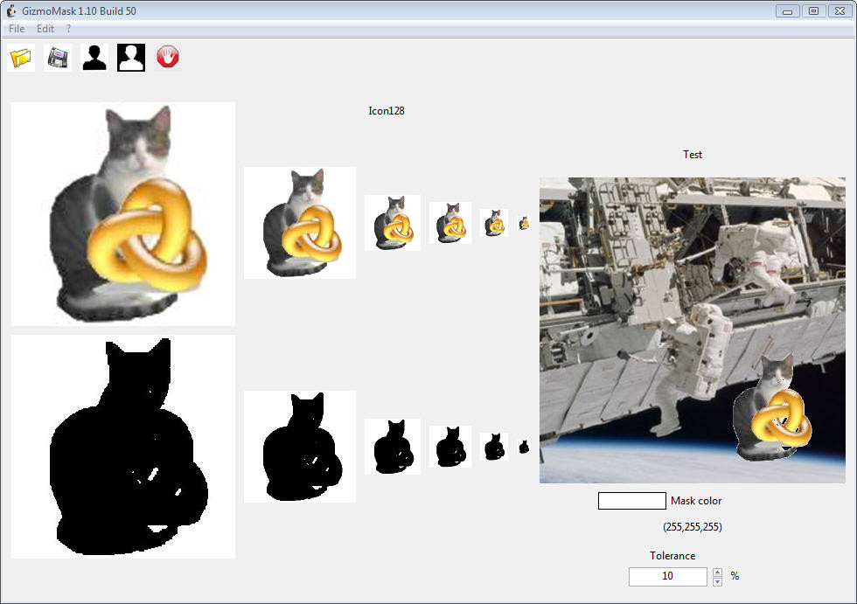Click the third-largest mask thumbnail

(393, 447)
